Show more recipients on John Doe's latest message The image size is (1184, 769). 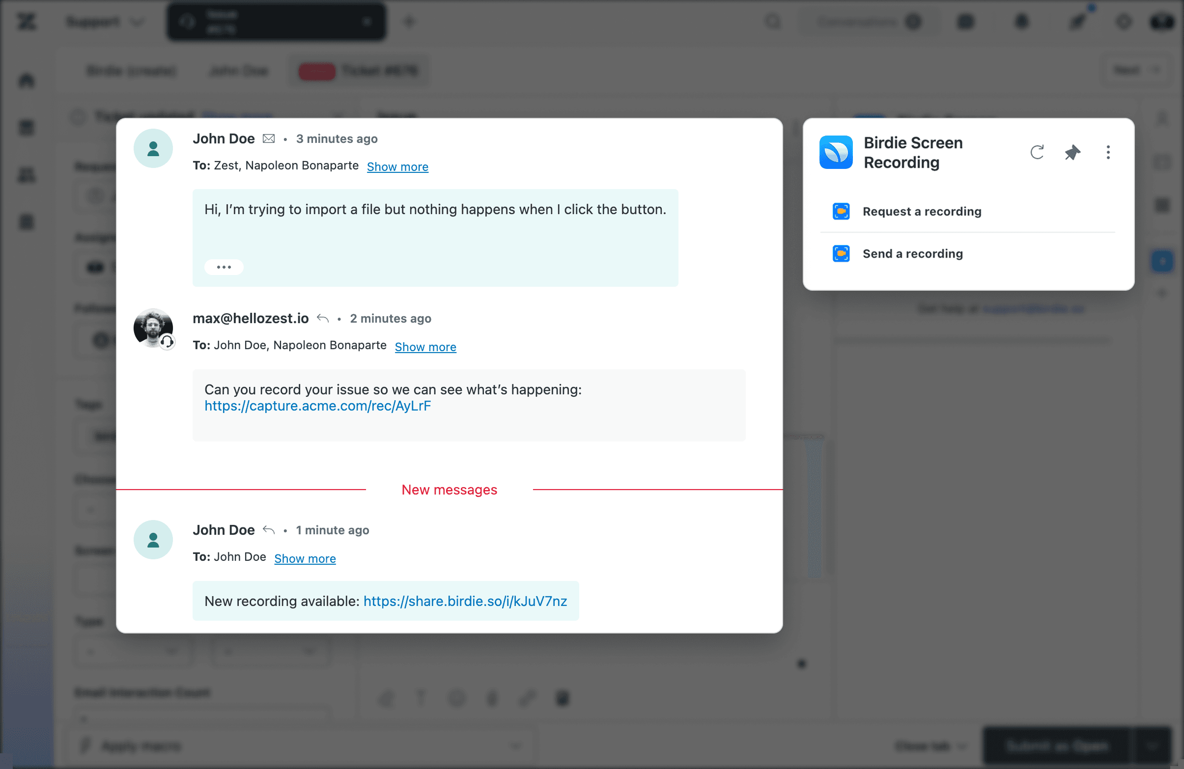[305, 558]
